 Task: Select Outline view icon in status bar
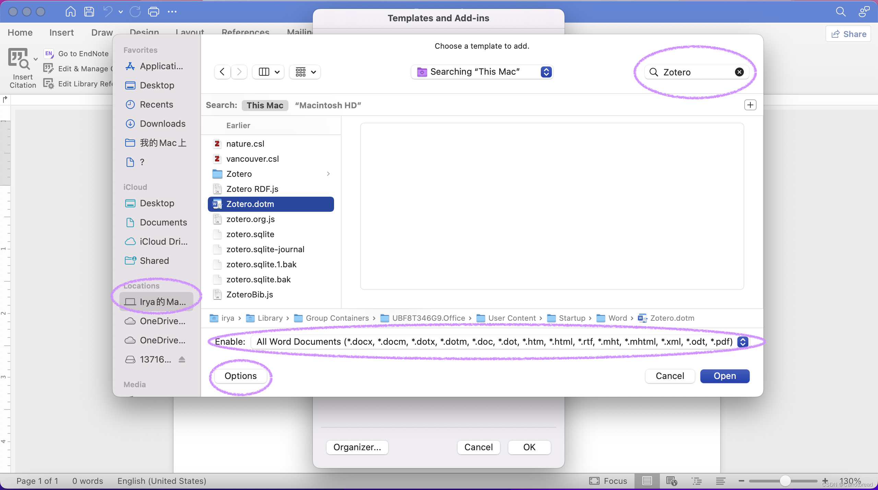point(697,481)
